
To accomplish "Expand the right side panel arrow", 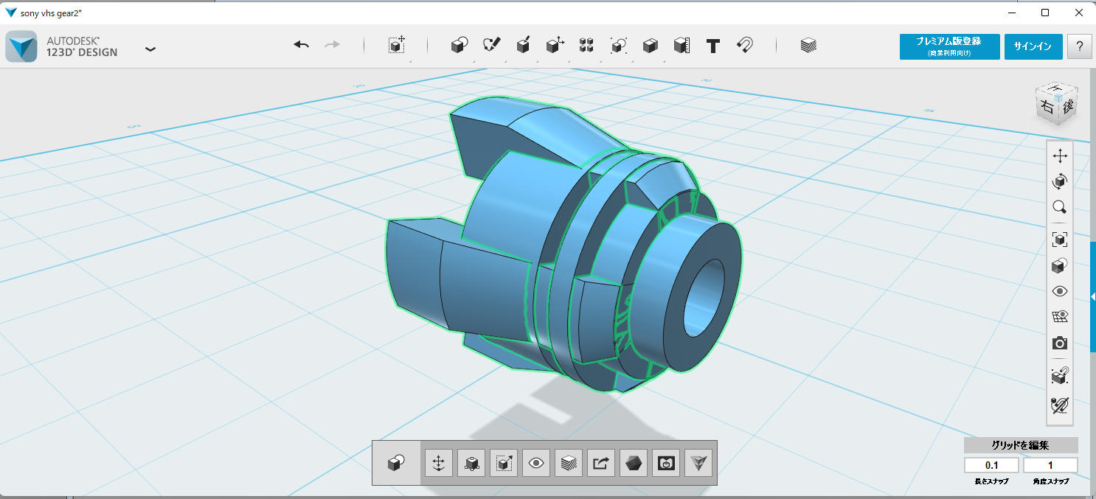I will click(x=1092, y=296).
